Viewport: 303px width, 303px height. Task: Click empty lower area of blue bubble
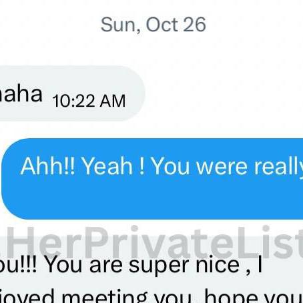click(x=152, y=200)
